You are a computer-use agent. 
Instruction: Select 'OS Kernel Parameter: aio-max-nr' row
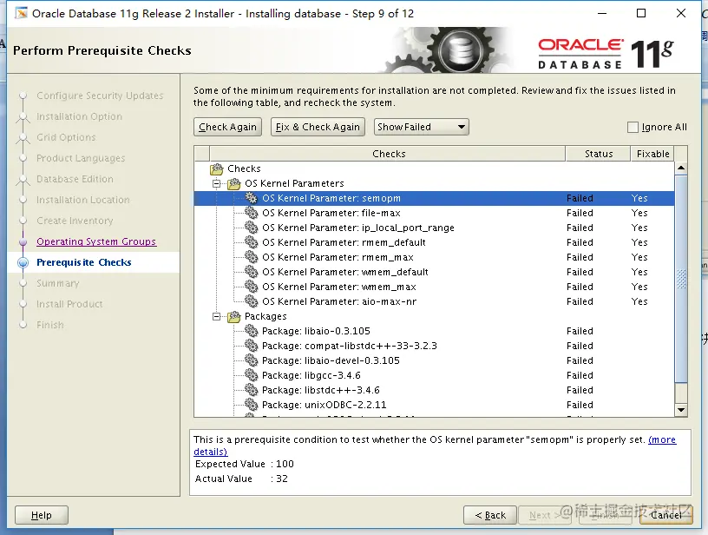tap(434, 301)
